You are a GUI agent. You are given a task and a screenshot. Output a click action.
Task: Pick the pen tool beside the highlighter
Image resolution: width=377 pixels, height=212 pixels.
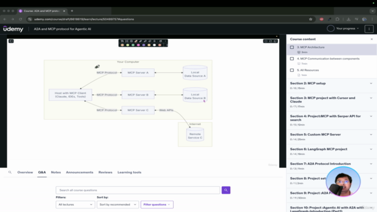(140, 41)
